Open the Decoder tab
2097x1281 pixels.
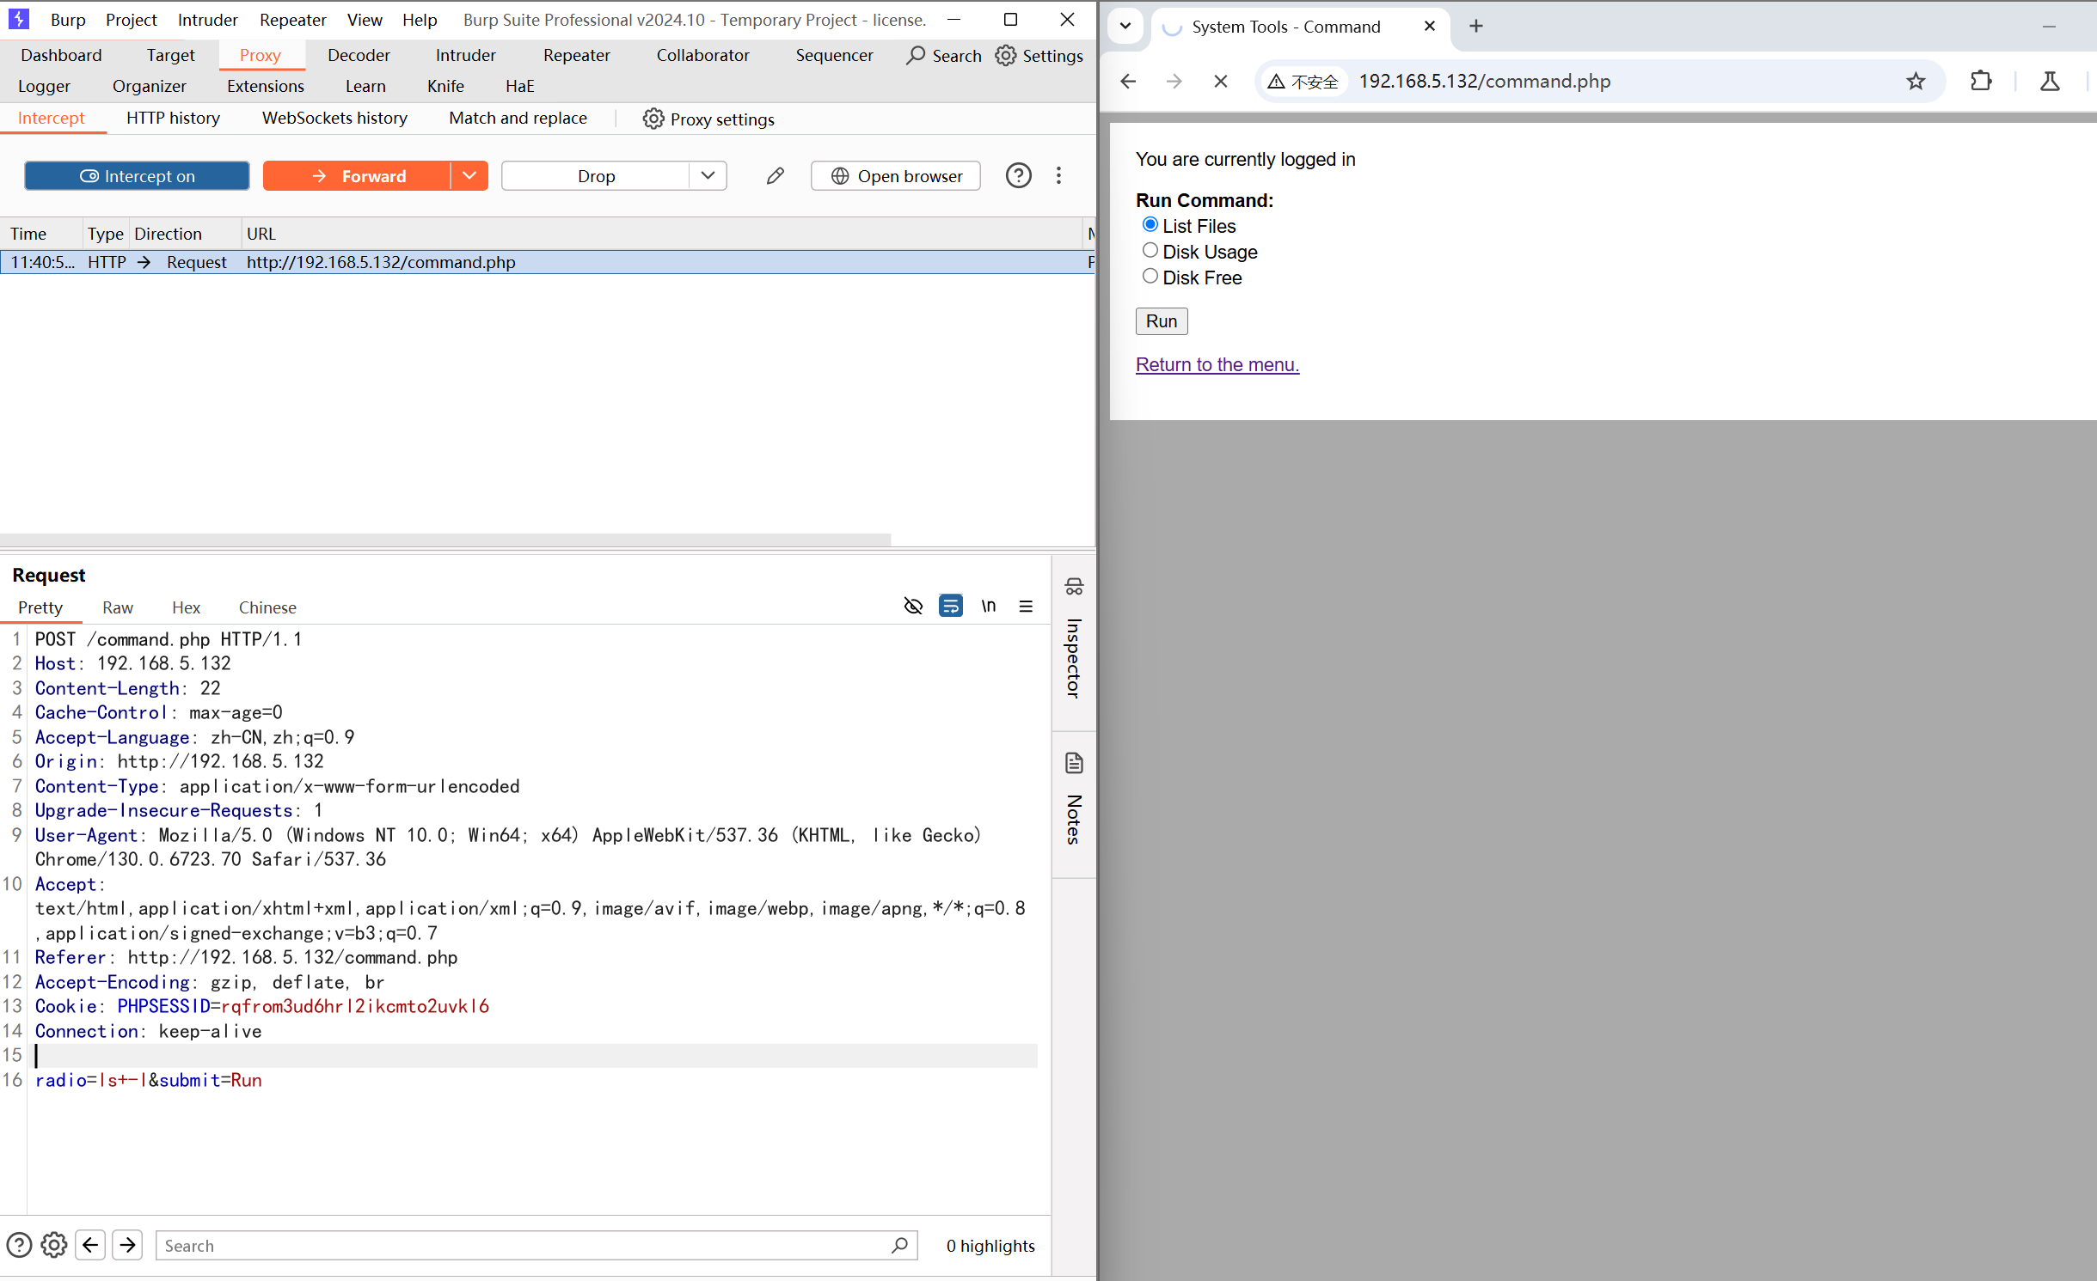click(359, 56)
